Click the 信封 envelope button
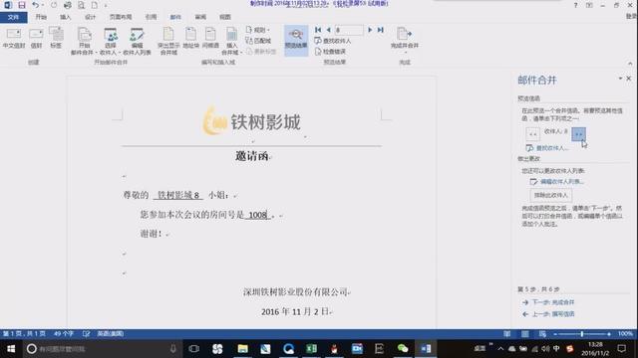Screen dimensions: 638x358 click(x=36, y=39)
